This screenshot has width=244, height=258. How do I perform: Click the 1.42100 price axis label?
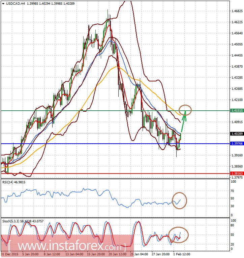(x=237, y=100)
